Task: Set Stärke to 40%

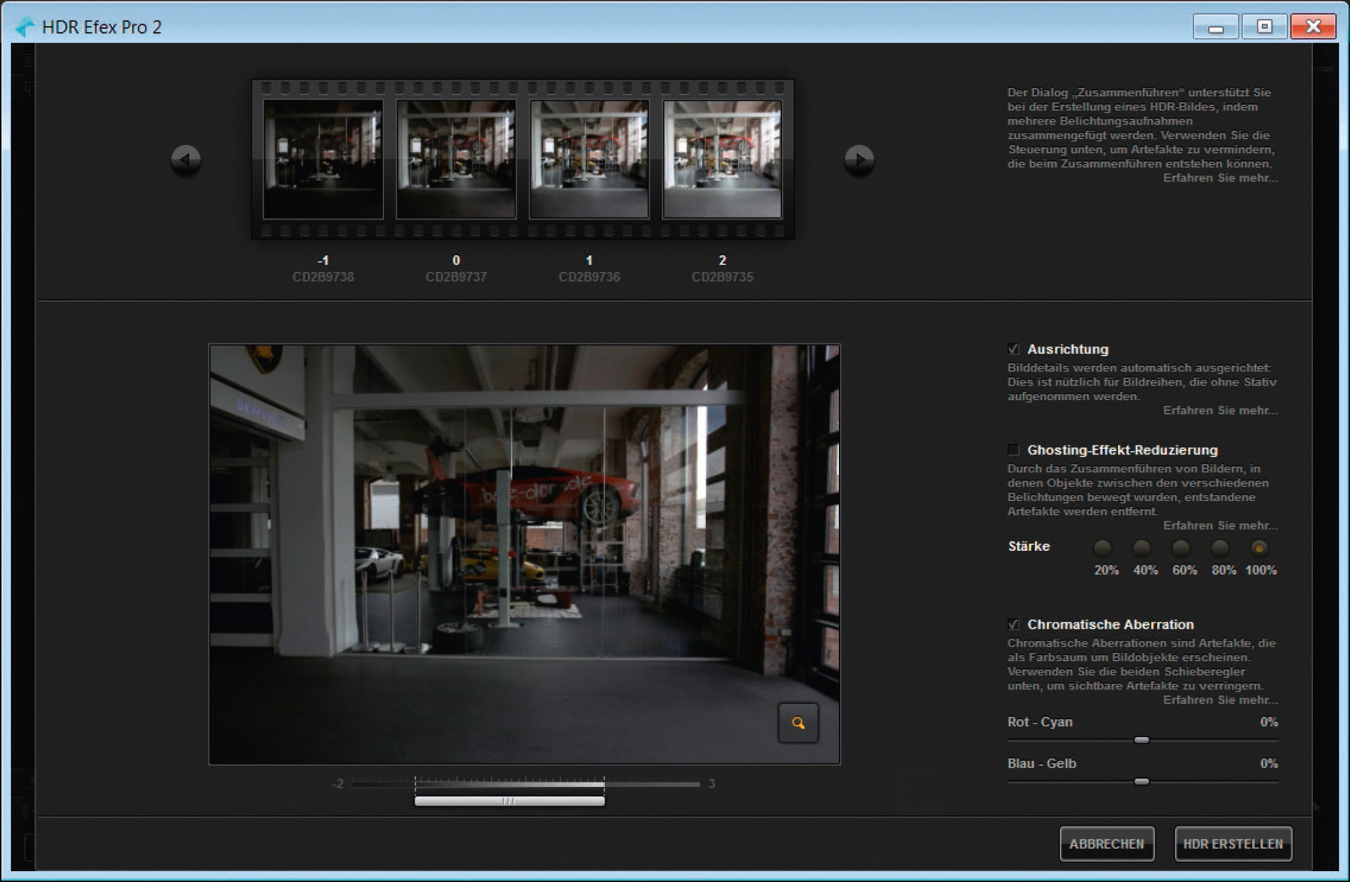Action: click(x=1142, y=548)
